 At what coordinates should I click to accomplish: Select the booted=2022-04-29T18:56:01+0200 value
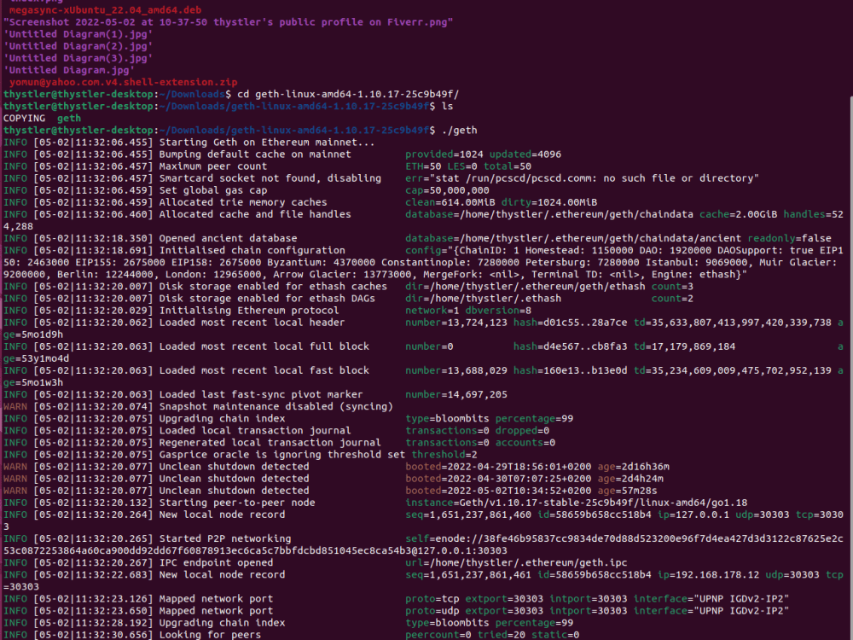click(498, 467)
